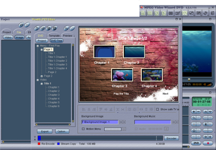Click the export arrow icon in main toolbar
The image size is (216, 150).
coord(164,13)
